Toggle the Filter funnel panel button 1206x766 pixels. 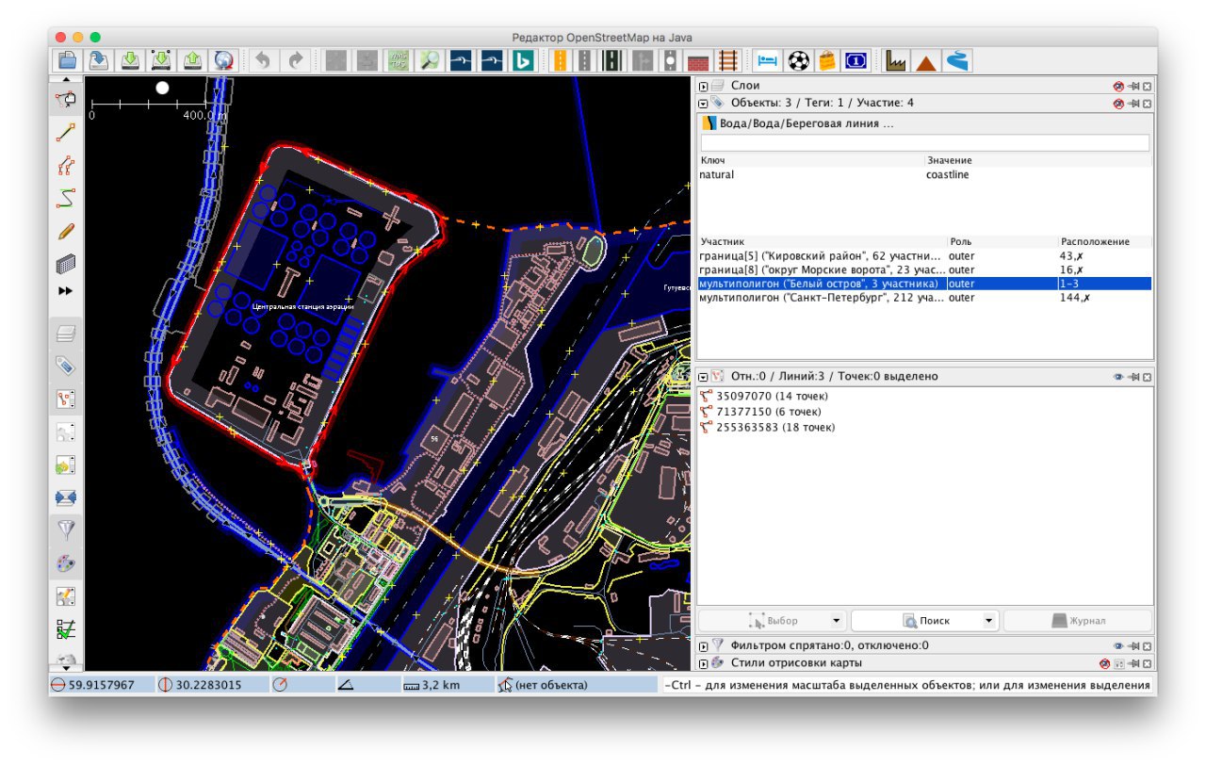click(66, 530)
